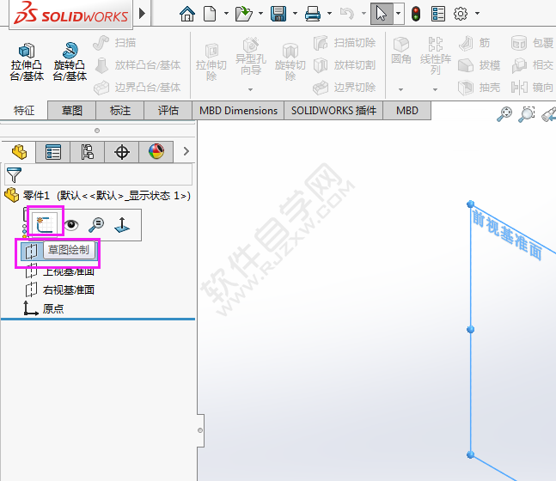Open the DisplayManager color ball tab

tap(156, 152)
